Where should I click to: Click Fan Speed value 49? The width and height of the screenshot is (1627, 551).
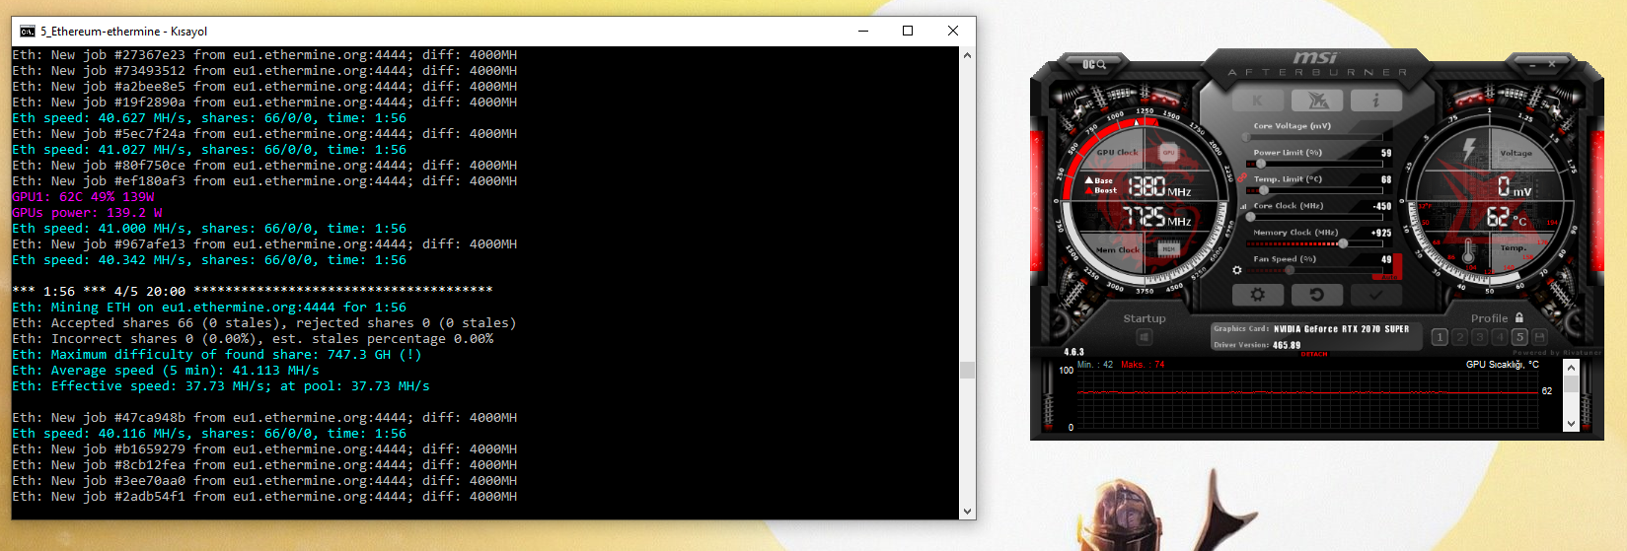coord(1386,259)
